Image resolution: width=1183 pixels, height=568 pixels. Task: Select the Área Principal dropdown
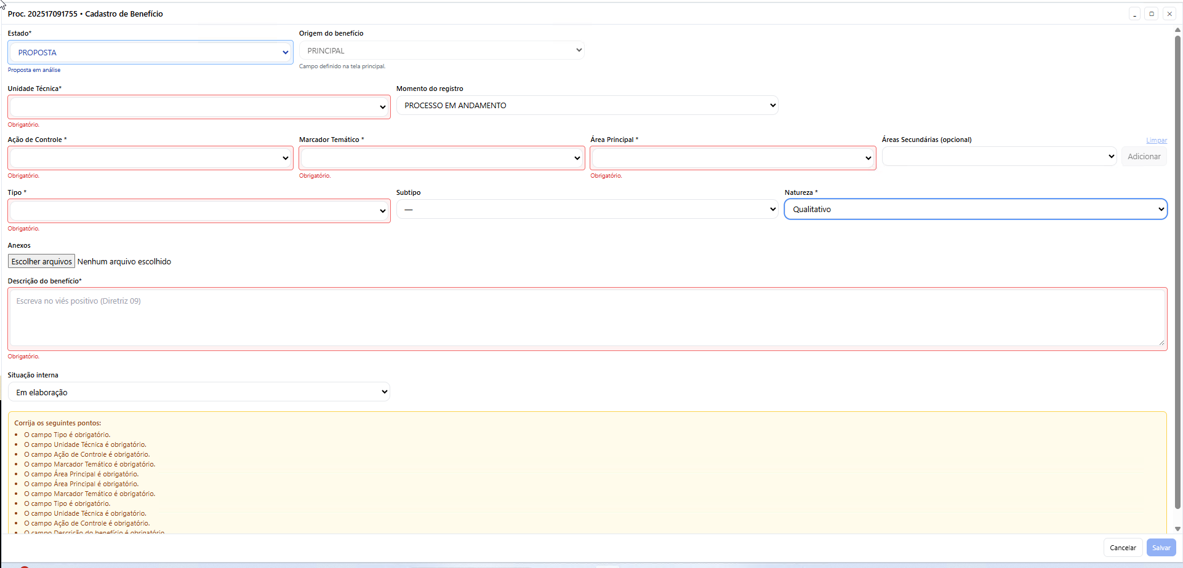(x=732, y=158)
